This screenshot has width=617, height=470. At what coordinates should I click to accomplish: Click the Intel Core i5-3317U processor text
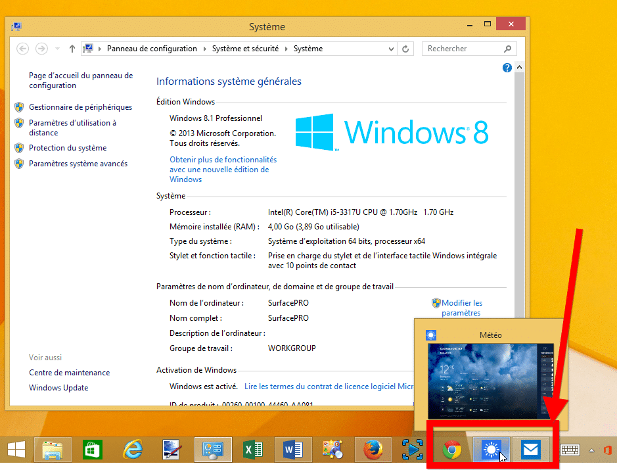point(361,212)
